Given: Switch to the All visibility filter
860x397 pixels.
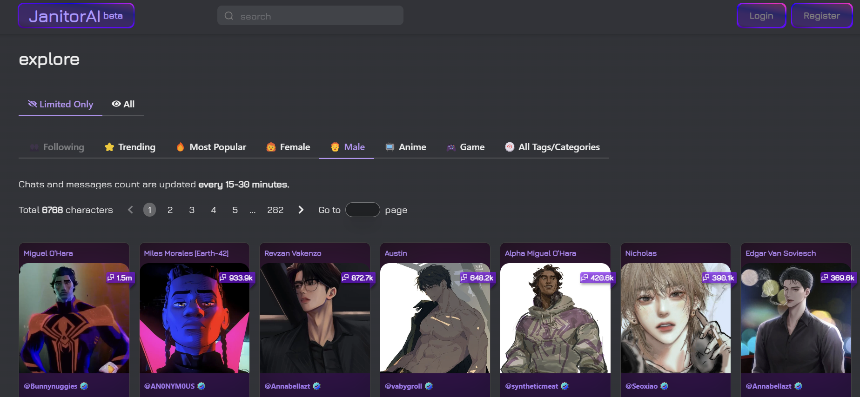Looking at the screenshot, I should tap(123, 105).
